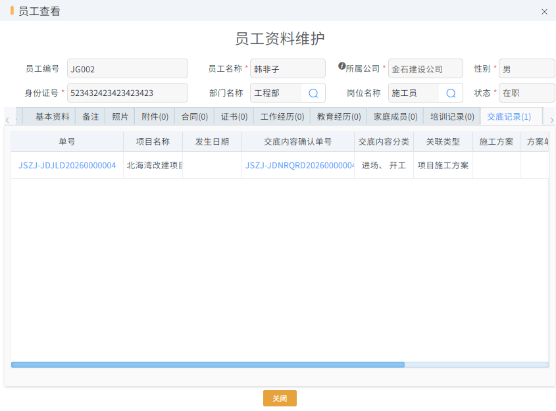Open the 合同(0) tab
The width and height of the screenshot is (556, 411).
(195, 116)
